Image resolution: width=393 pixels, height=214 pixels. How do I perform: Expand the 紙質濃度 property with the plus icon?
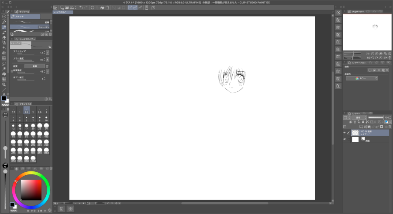coord(11,71)
